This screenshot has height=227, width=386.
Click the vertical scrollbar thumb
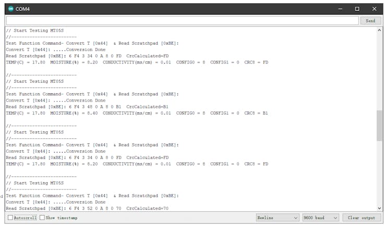[x=379, y=126]
